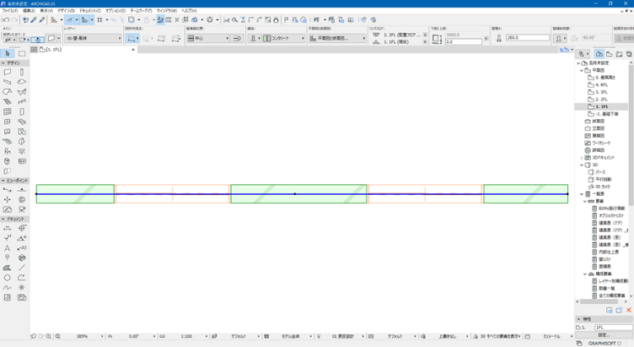This screenshot has height=347, width=634.
Task: Select the Marquee tool in toolbox
Action: pyautogui.click(x=21, y=54)
